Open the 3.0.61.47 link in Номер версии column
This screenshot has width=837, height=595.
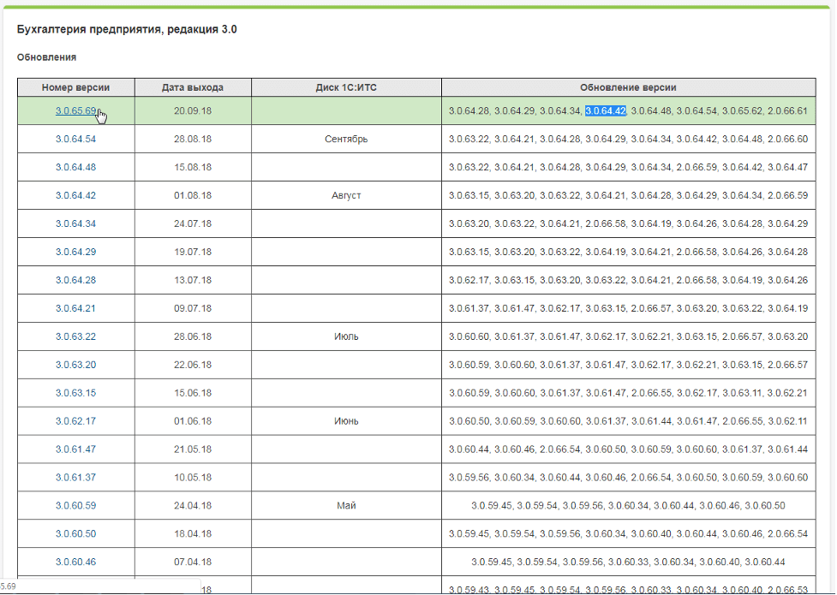coord(75,449)
